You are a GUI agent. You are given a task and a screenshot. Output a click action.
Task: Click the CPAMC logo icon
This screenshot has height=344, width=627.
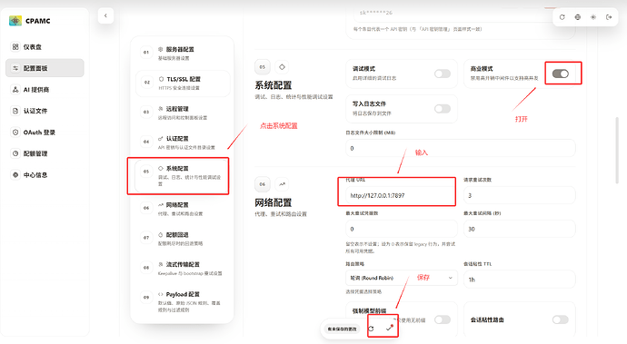15,21
